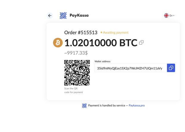
Task: Click the ~9917.33$ dollar estimate
Action: click(x=76, y=53)
